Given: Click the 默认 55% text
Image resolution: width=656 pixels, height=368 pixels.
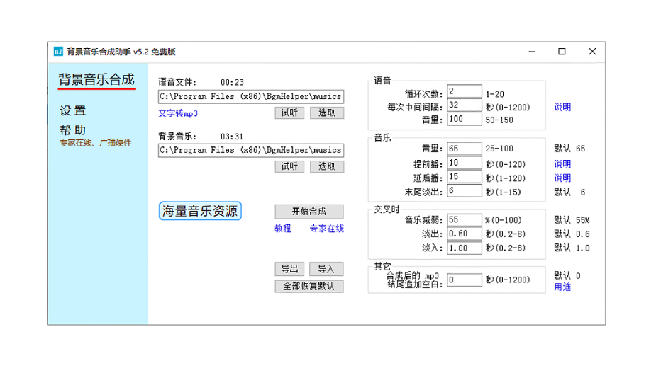Looking at the screenshot, I should point(572,220).
